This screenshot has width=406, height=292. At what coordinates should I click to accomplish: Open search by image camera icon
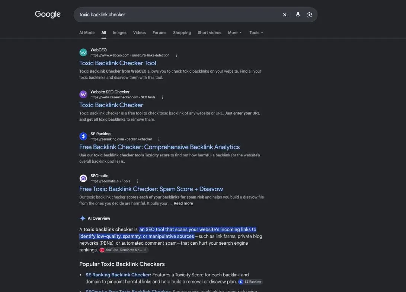click(309, 15)
